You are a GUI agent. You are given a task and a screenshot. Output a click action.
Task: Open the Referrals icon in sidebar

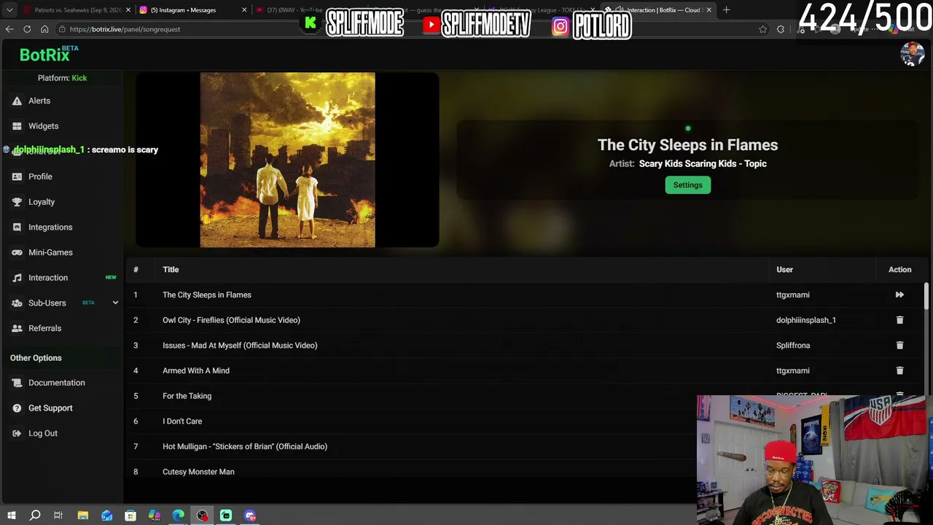tap(17, 328)
